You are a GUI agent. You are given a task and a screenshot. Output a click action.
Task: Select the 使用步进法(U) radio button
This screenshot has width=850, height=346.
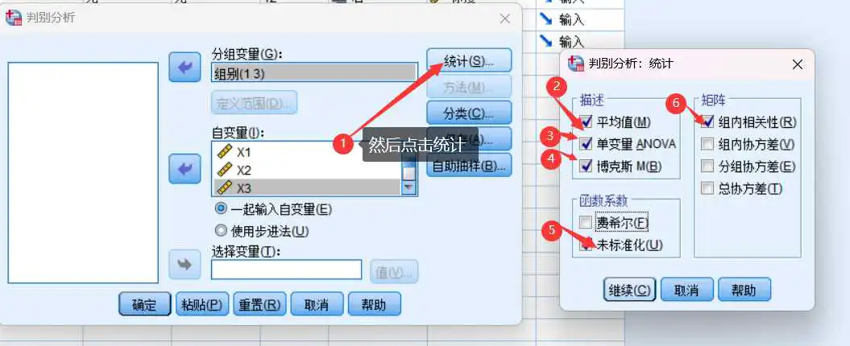point(221,231)
